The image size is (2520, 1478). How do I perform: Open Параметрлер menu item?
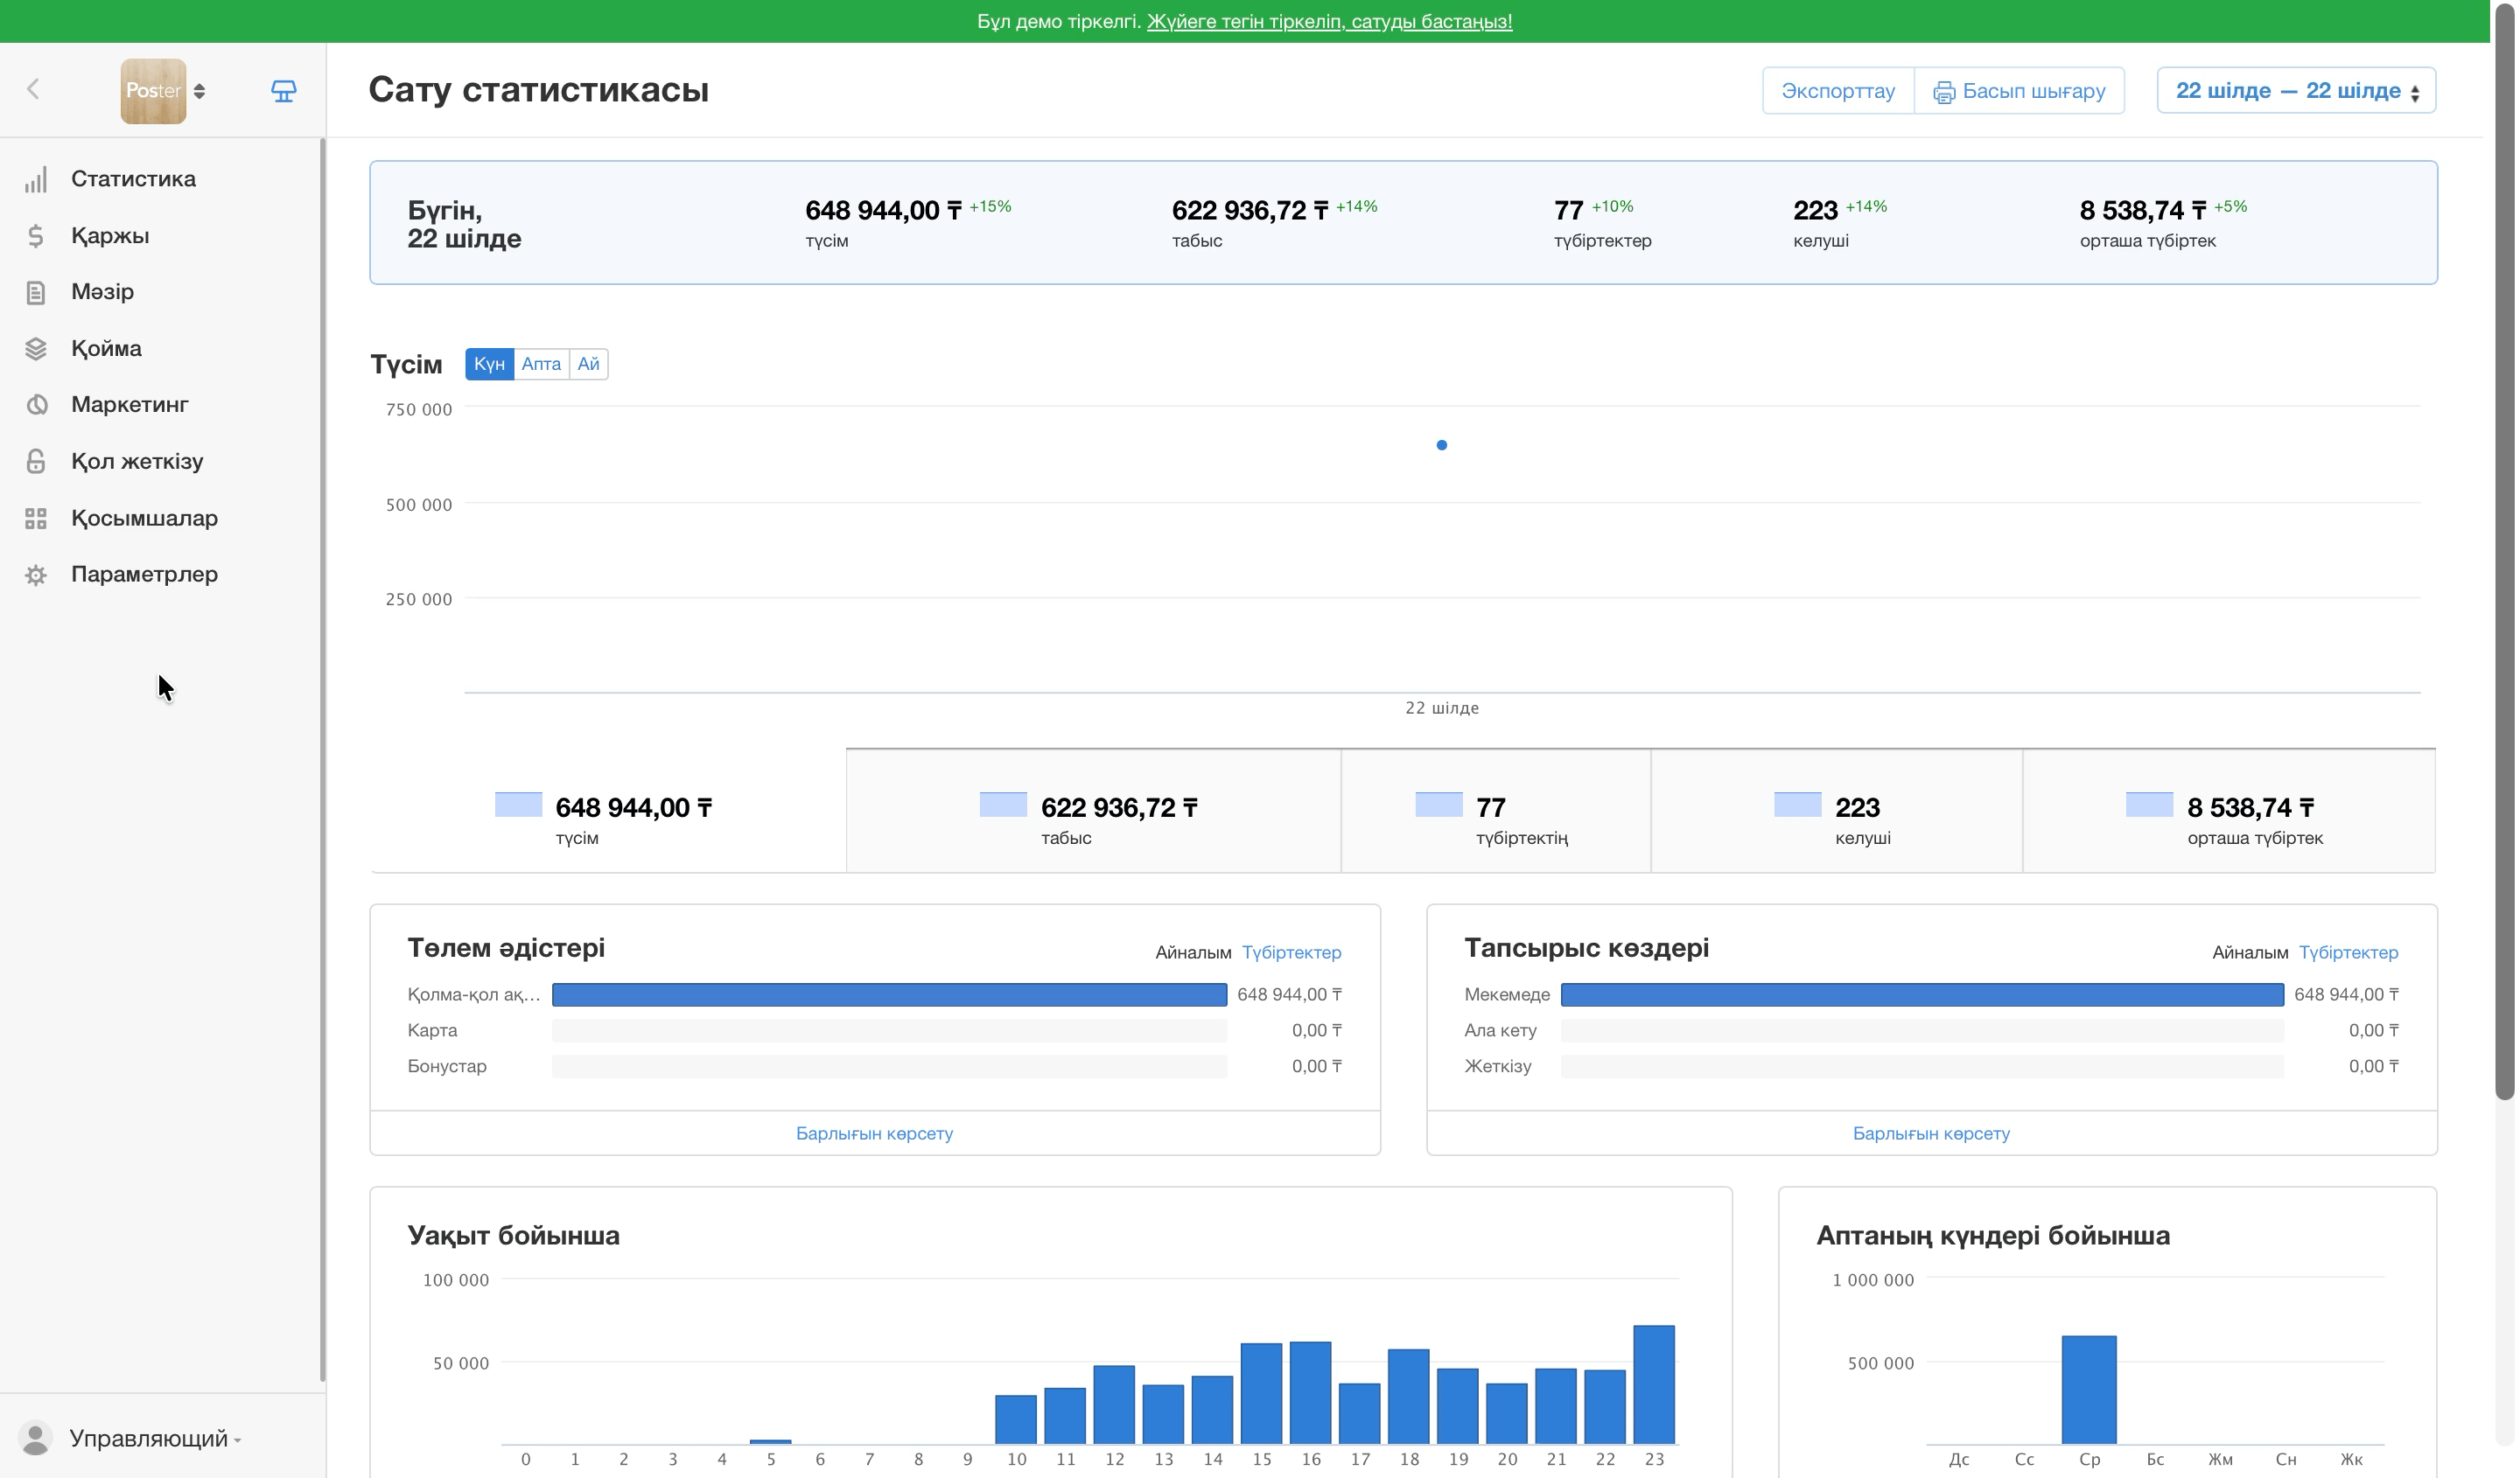(x=144, y=575)
